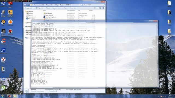The image size is (175, 98).
Task: Open view options dropdown arrow in Explorer
Action: pos(97,8)
